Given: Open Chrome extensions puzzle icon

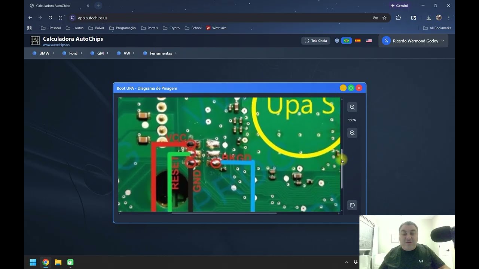Looking at the screenshot, I should (399, 18).
